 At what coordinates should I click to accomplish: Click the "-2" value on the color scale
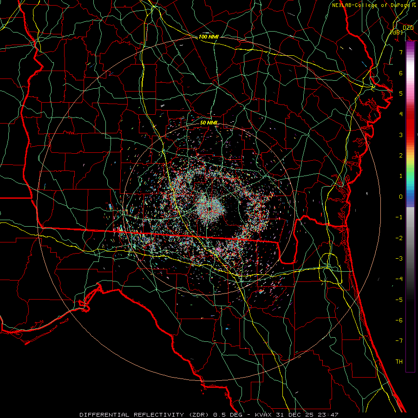pos(399,238)
